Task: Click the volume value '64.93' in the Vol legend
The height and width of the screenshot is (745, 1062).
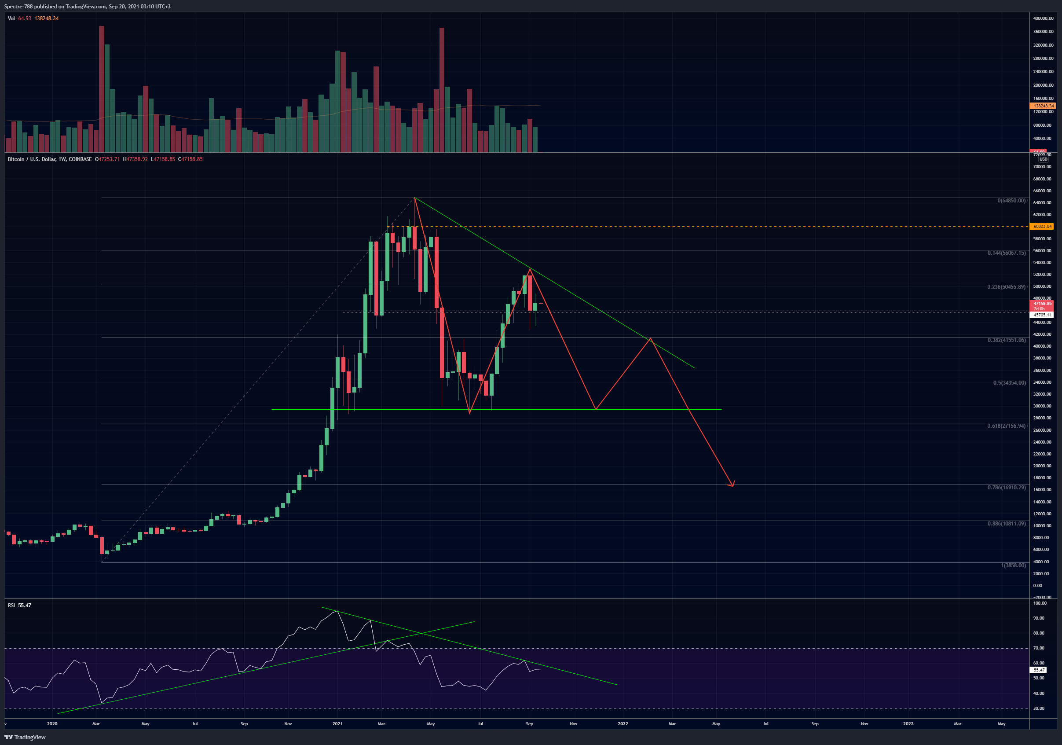Action: click(25, 18)
